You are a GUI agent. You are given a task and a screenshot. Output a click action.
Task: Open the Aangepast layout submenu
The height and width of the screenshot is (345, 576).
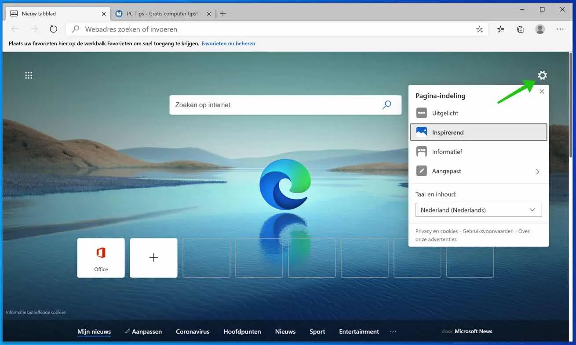478,171
